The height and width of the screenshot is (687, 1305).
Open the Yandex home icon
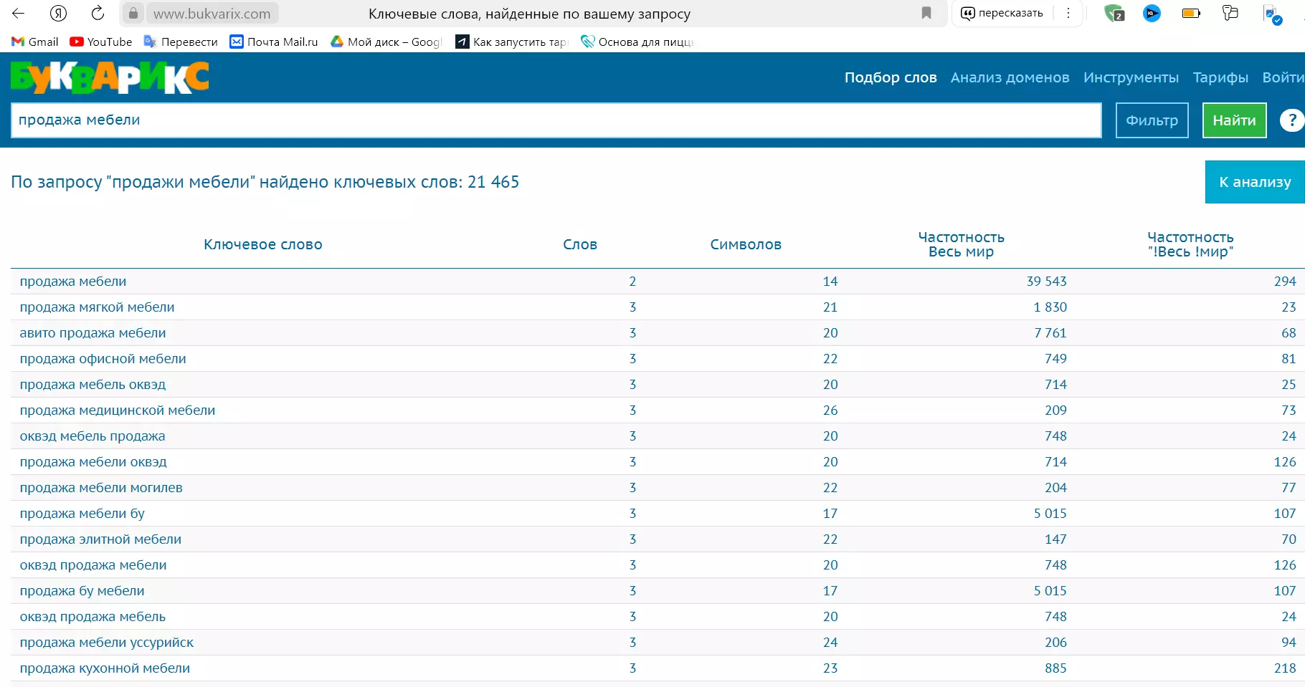(x=58, y=13)
